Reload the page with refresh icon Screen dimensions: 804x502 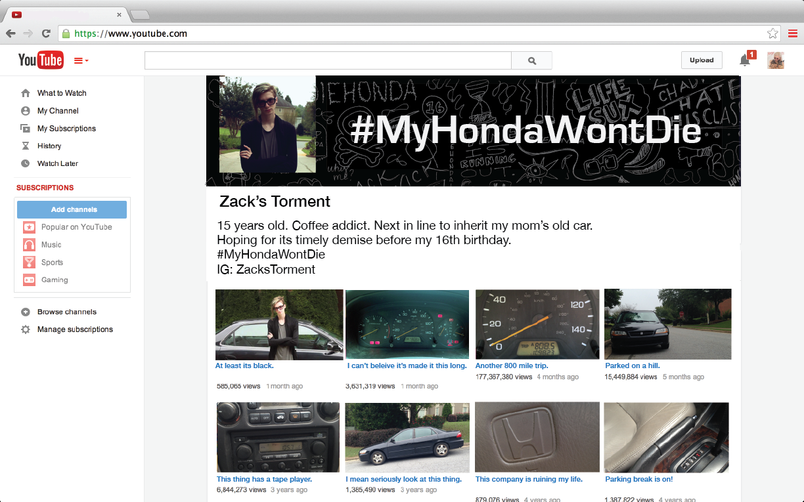pos(46,33)
